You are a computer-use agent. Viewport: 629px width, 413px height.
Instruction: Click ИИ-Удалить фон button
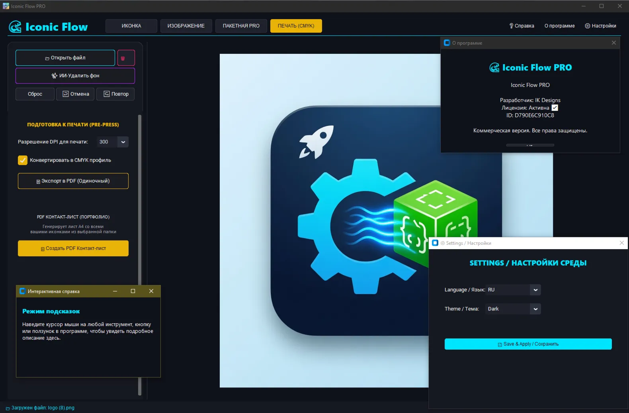75,76
